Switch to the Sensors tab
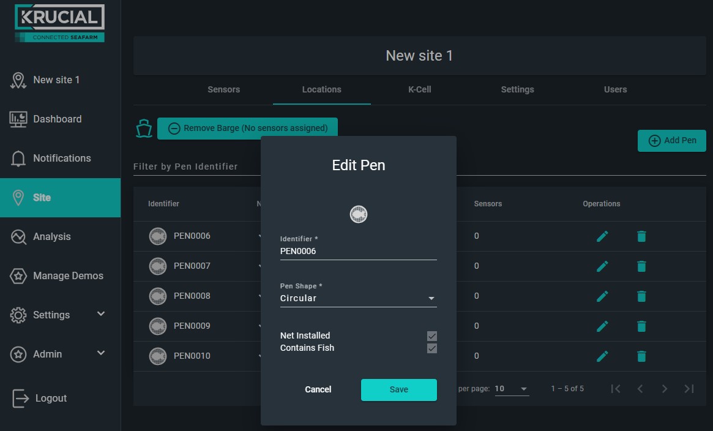The width and height of the screenshot is (713, 431). pyautogui.click(x=224, y=89)
